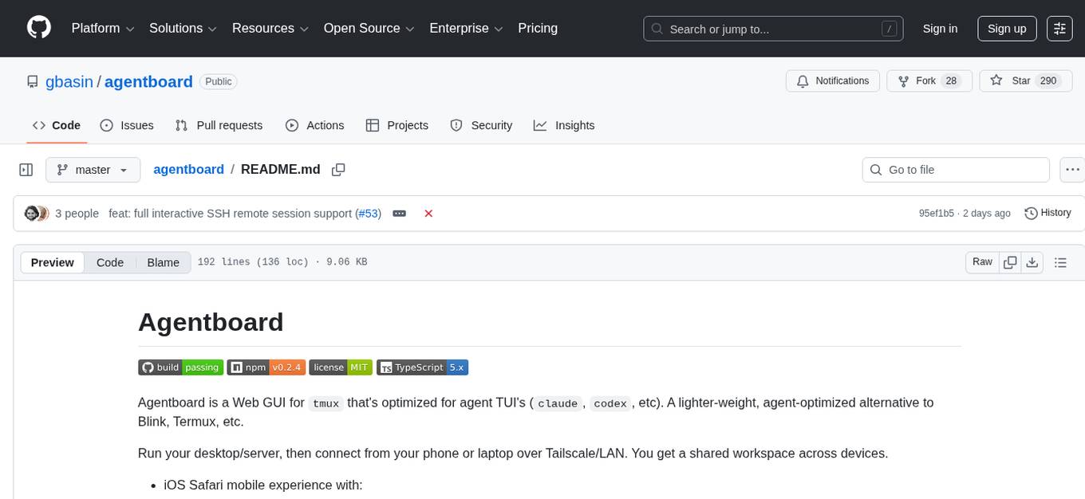
Task: Open the commit History for README
Action: [1048, 213]
